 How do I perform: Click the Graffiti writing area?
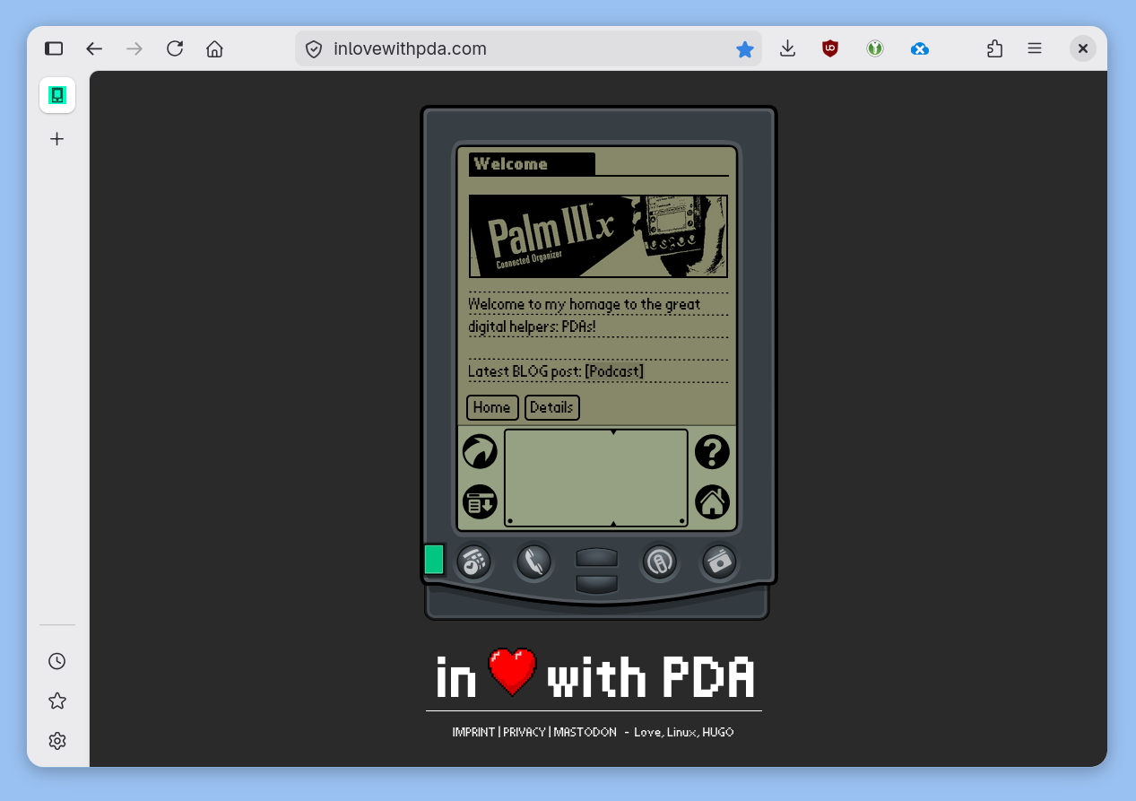(596, 478)
